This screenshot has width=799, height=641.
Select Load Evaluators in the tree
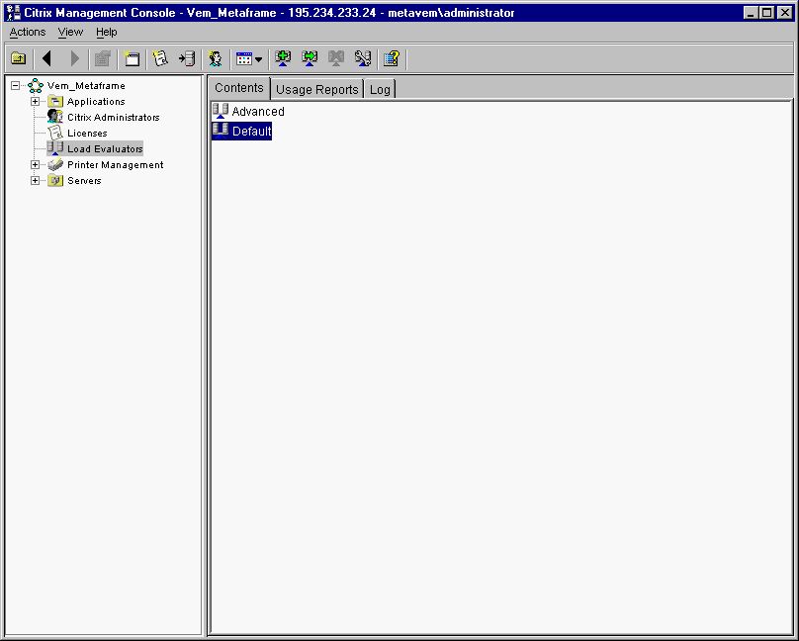pyautogui.click(x=105, y=148)
